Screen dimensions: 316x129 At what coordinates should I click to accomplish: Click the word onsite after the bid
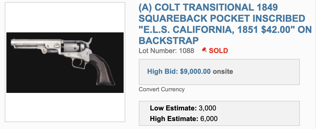point(223,71)
